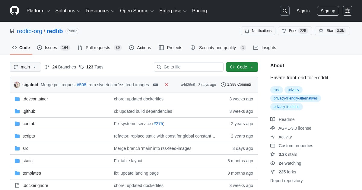
Task: Star the redlib repository
Action: 332,31
